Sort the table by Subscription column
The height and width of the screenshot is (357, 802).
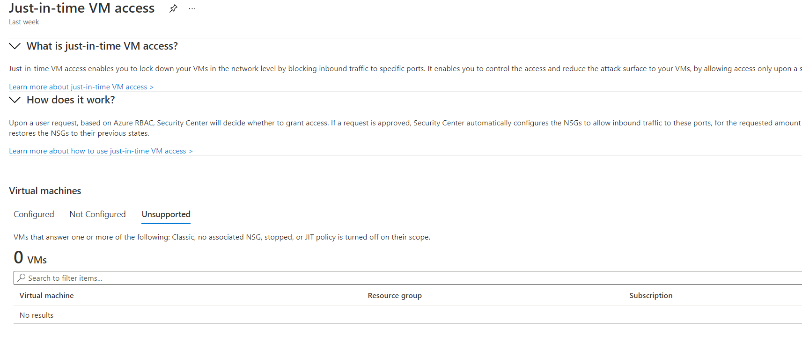[x=651, y=295]
